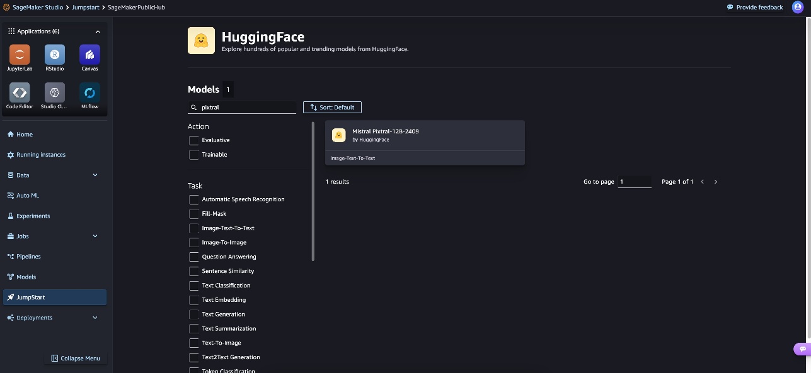Click the Mistral Pixtral model card icon

click(339, 135)
